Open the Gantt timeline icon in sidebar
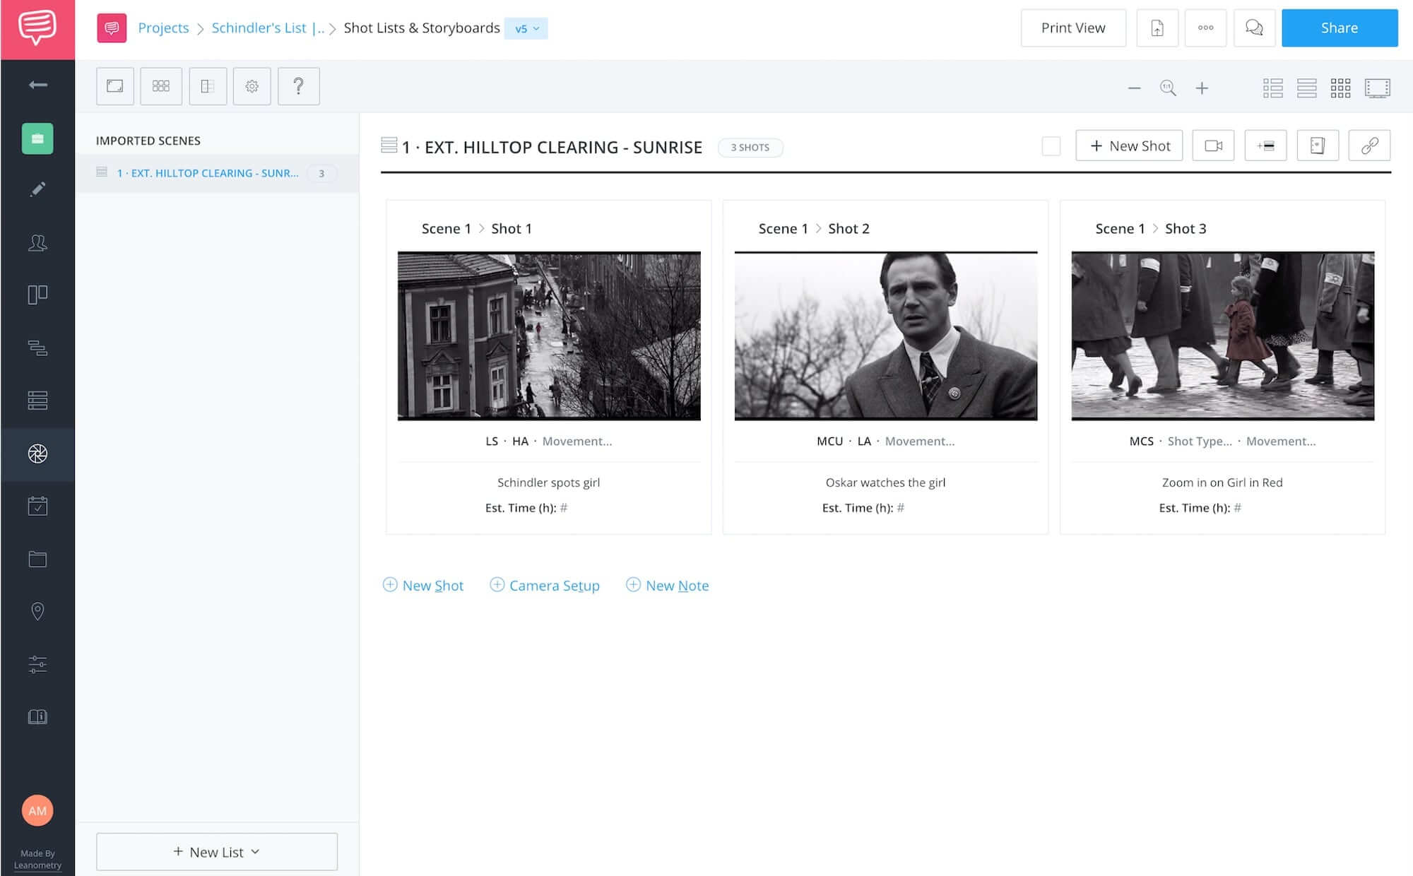This screenshot has height=876, width=1413. coord(38,348)
